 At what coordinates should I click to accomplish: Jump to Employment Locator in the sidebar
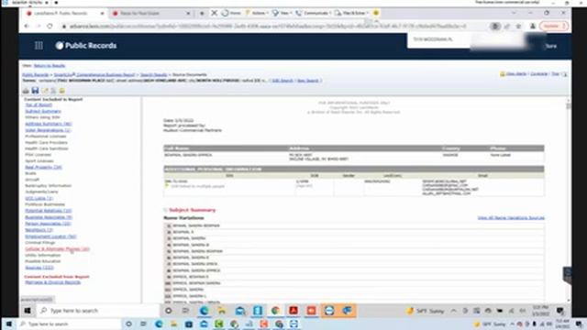pos(50,236)
